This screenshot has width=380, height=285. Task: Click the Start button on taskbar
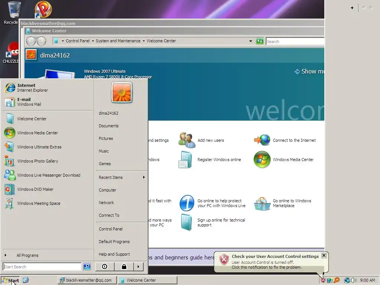(x=10, y=281)
